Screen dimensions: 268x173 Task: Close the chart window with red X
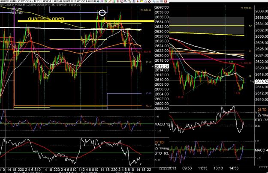166,1
